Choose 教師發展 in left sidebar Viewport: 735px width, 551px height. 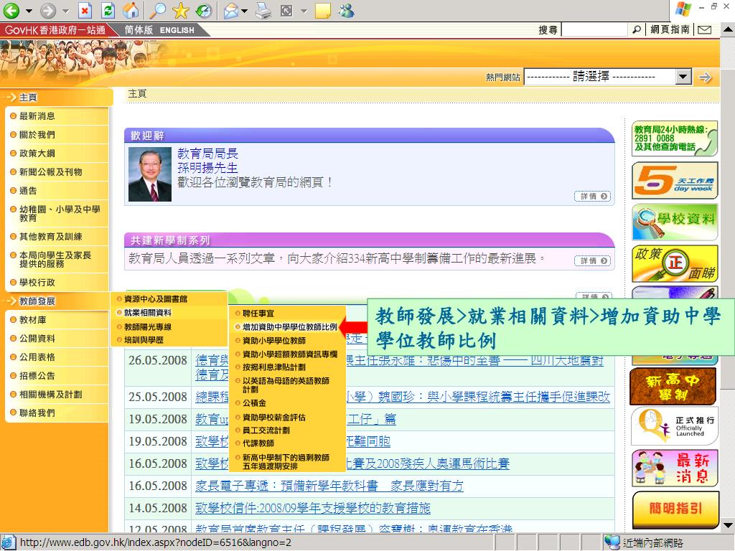[37, 301]
